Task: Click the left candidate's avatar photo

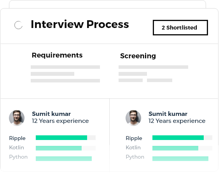Action: coord(17,118)
